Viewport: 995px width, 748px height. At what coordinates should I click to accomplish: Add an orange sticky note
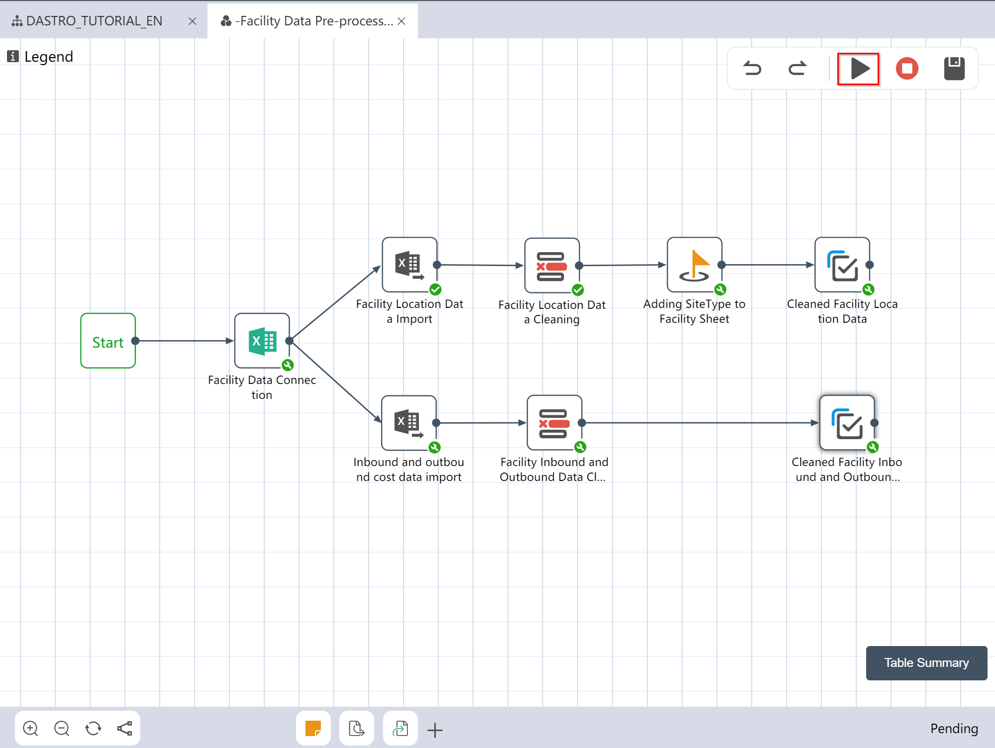pyautogui.click(x=313, y=729)
